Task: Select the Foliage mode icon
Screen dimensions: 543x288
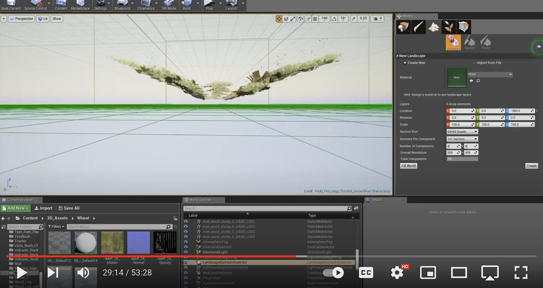Action: (x=448, y=27)
